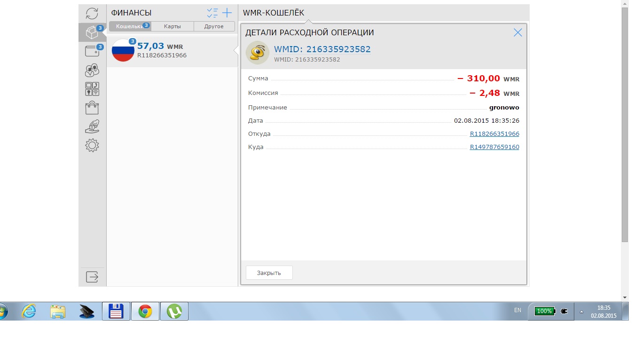Open the shopping bag icon in sidebar
The height and width of the screenshot is (361, 642).
[x=92, y=108]
